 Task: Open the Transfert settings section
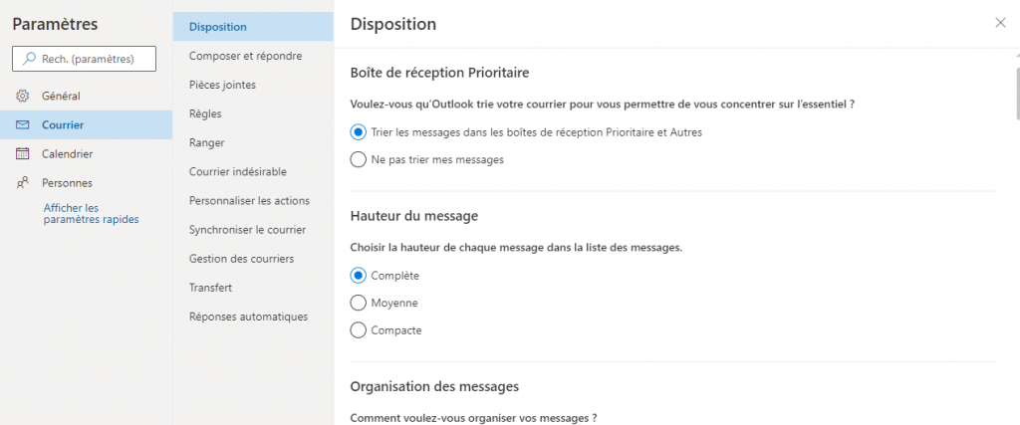click(210, 288)
